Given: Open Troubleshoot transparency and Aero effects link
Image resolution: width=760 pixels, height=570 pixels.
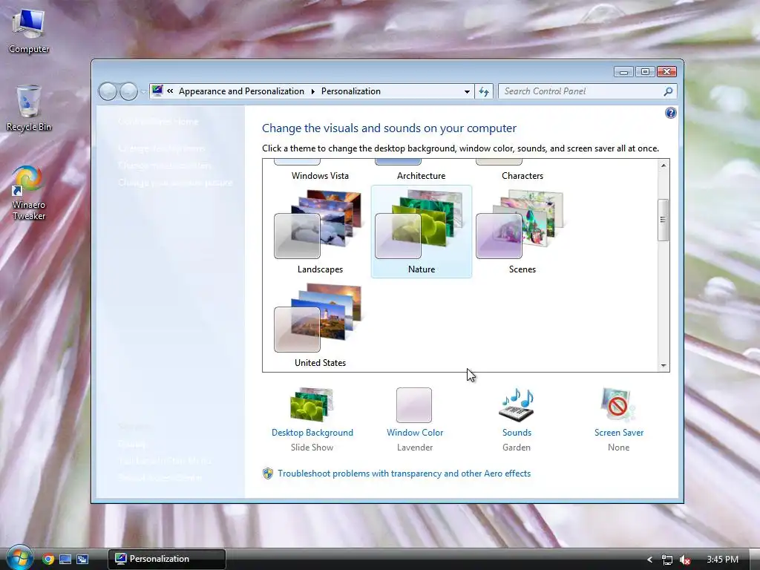Looking at the screenshot, I should click(x=404, y=474).
